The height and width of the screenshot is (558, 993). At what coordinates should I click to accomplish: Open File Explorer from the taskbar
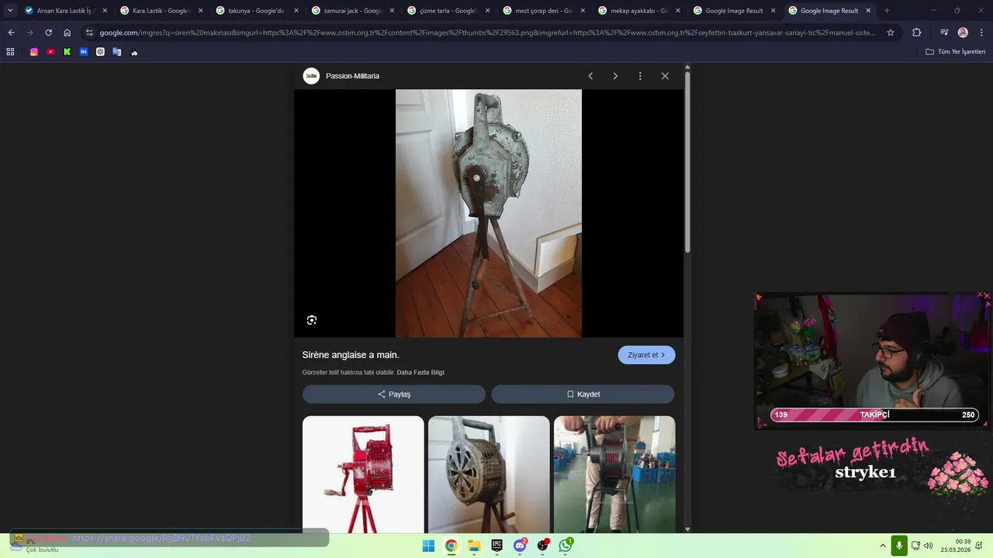tap(474, 546)
